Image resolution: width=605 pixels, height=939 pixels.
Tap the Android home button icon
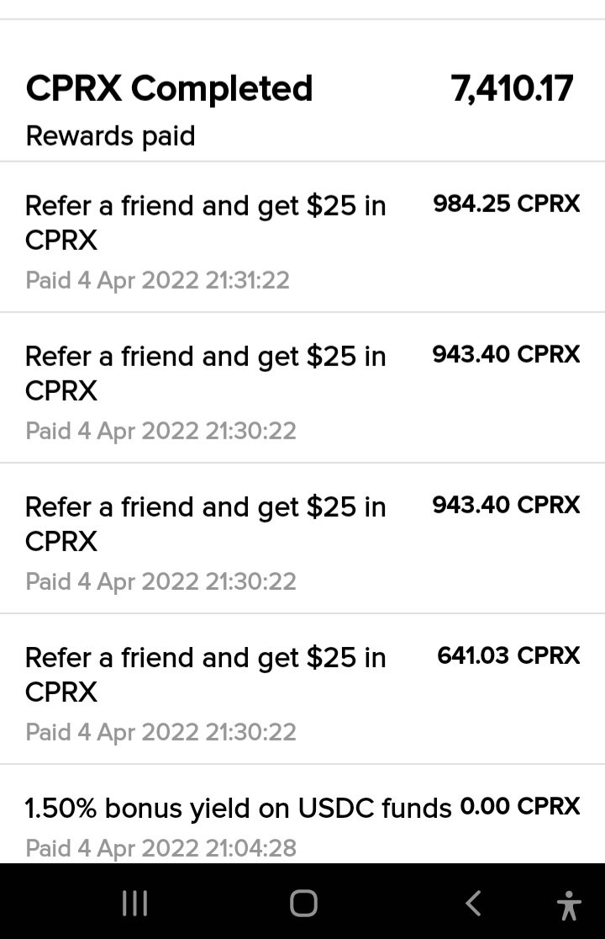click(303, 903)
